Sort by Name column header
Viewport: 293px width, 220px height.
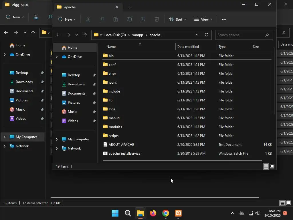tap(111, 47)
